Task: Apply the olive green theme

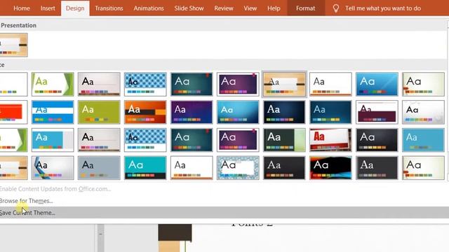Action: (99, 112)
